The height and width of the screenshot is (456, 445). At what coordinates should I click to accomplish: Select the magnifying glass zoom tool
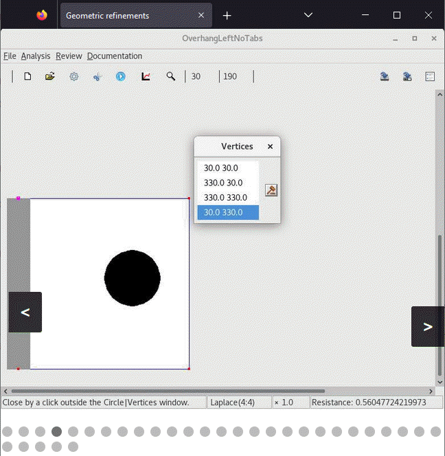tap(170, 76)
